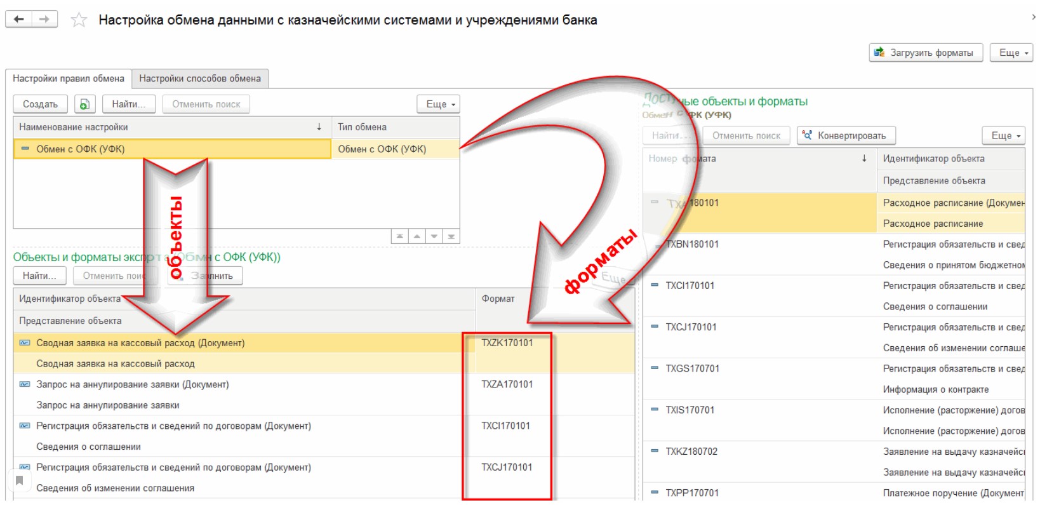Click the copy-record icon next to Создать
The image size is (1040, 505).
pos(84,104)
